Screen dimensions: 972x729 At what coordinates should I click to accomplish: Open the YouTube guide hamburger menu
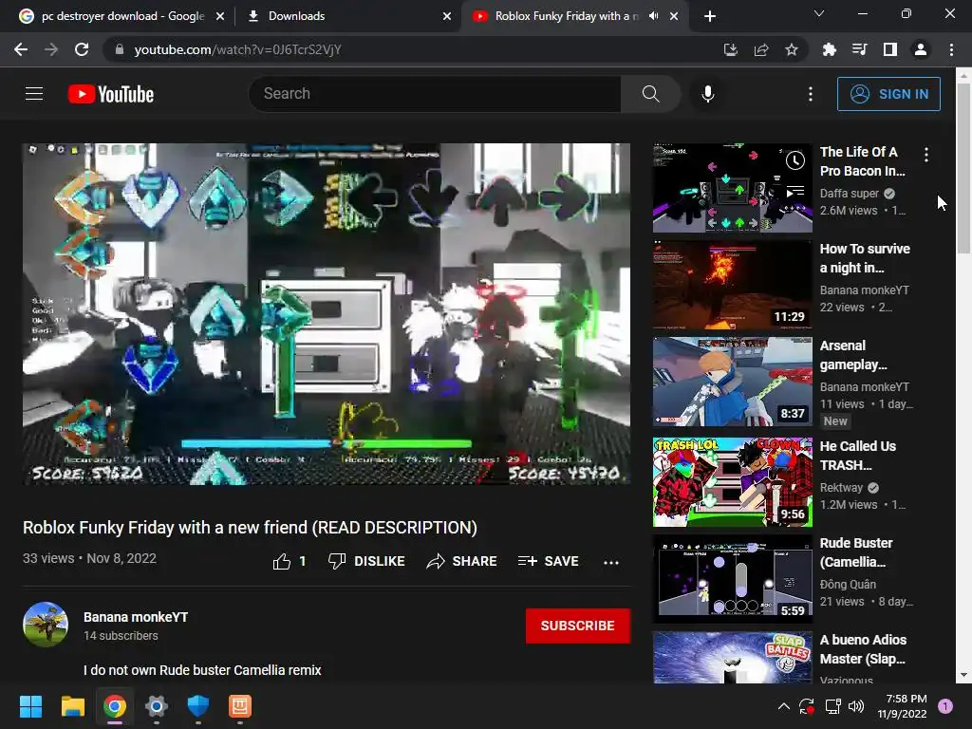[x=34, y=94]
